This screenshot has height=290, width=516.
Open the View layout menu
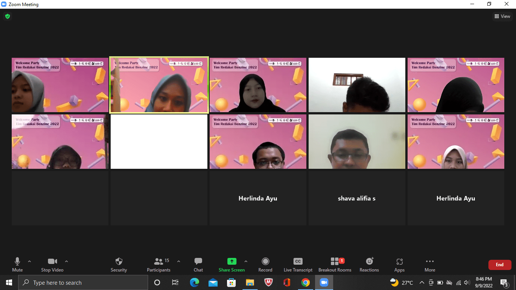502,16
